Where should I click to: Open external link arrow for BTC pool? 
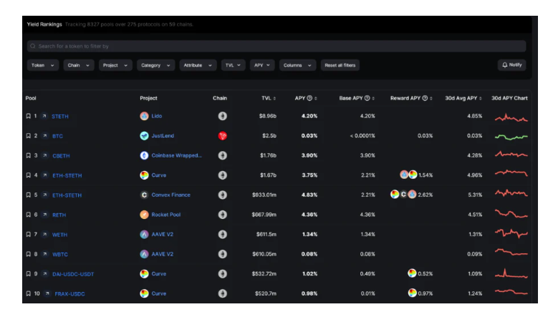[45, 136]
